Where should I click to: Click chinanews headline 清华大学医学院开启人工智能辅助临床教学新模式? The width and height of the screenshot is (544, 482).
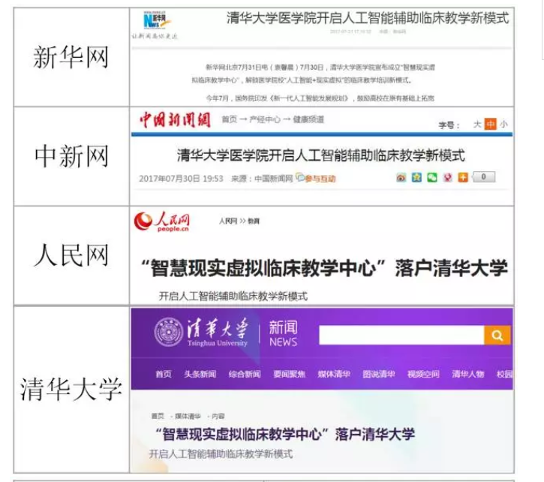coord(321,155)
